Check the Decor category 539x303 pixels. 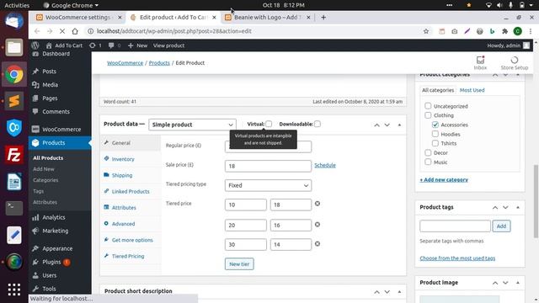point(428,152)
